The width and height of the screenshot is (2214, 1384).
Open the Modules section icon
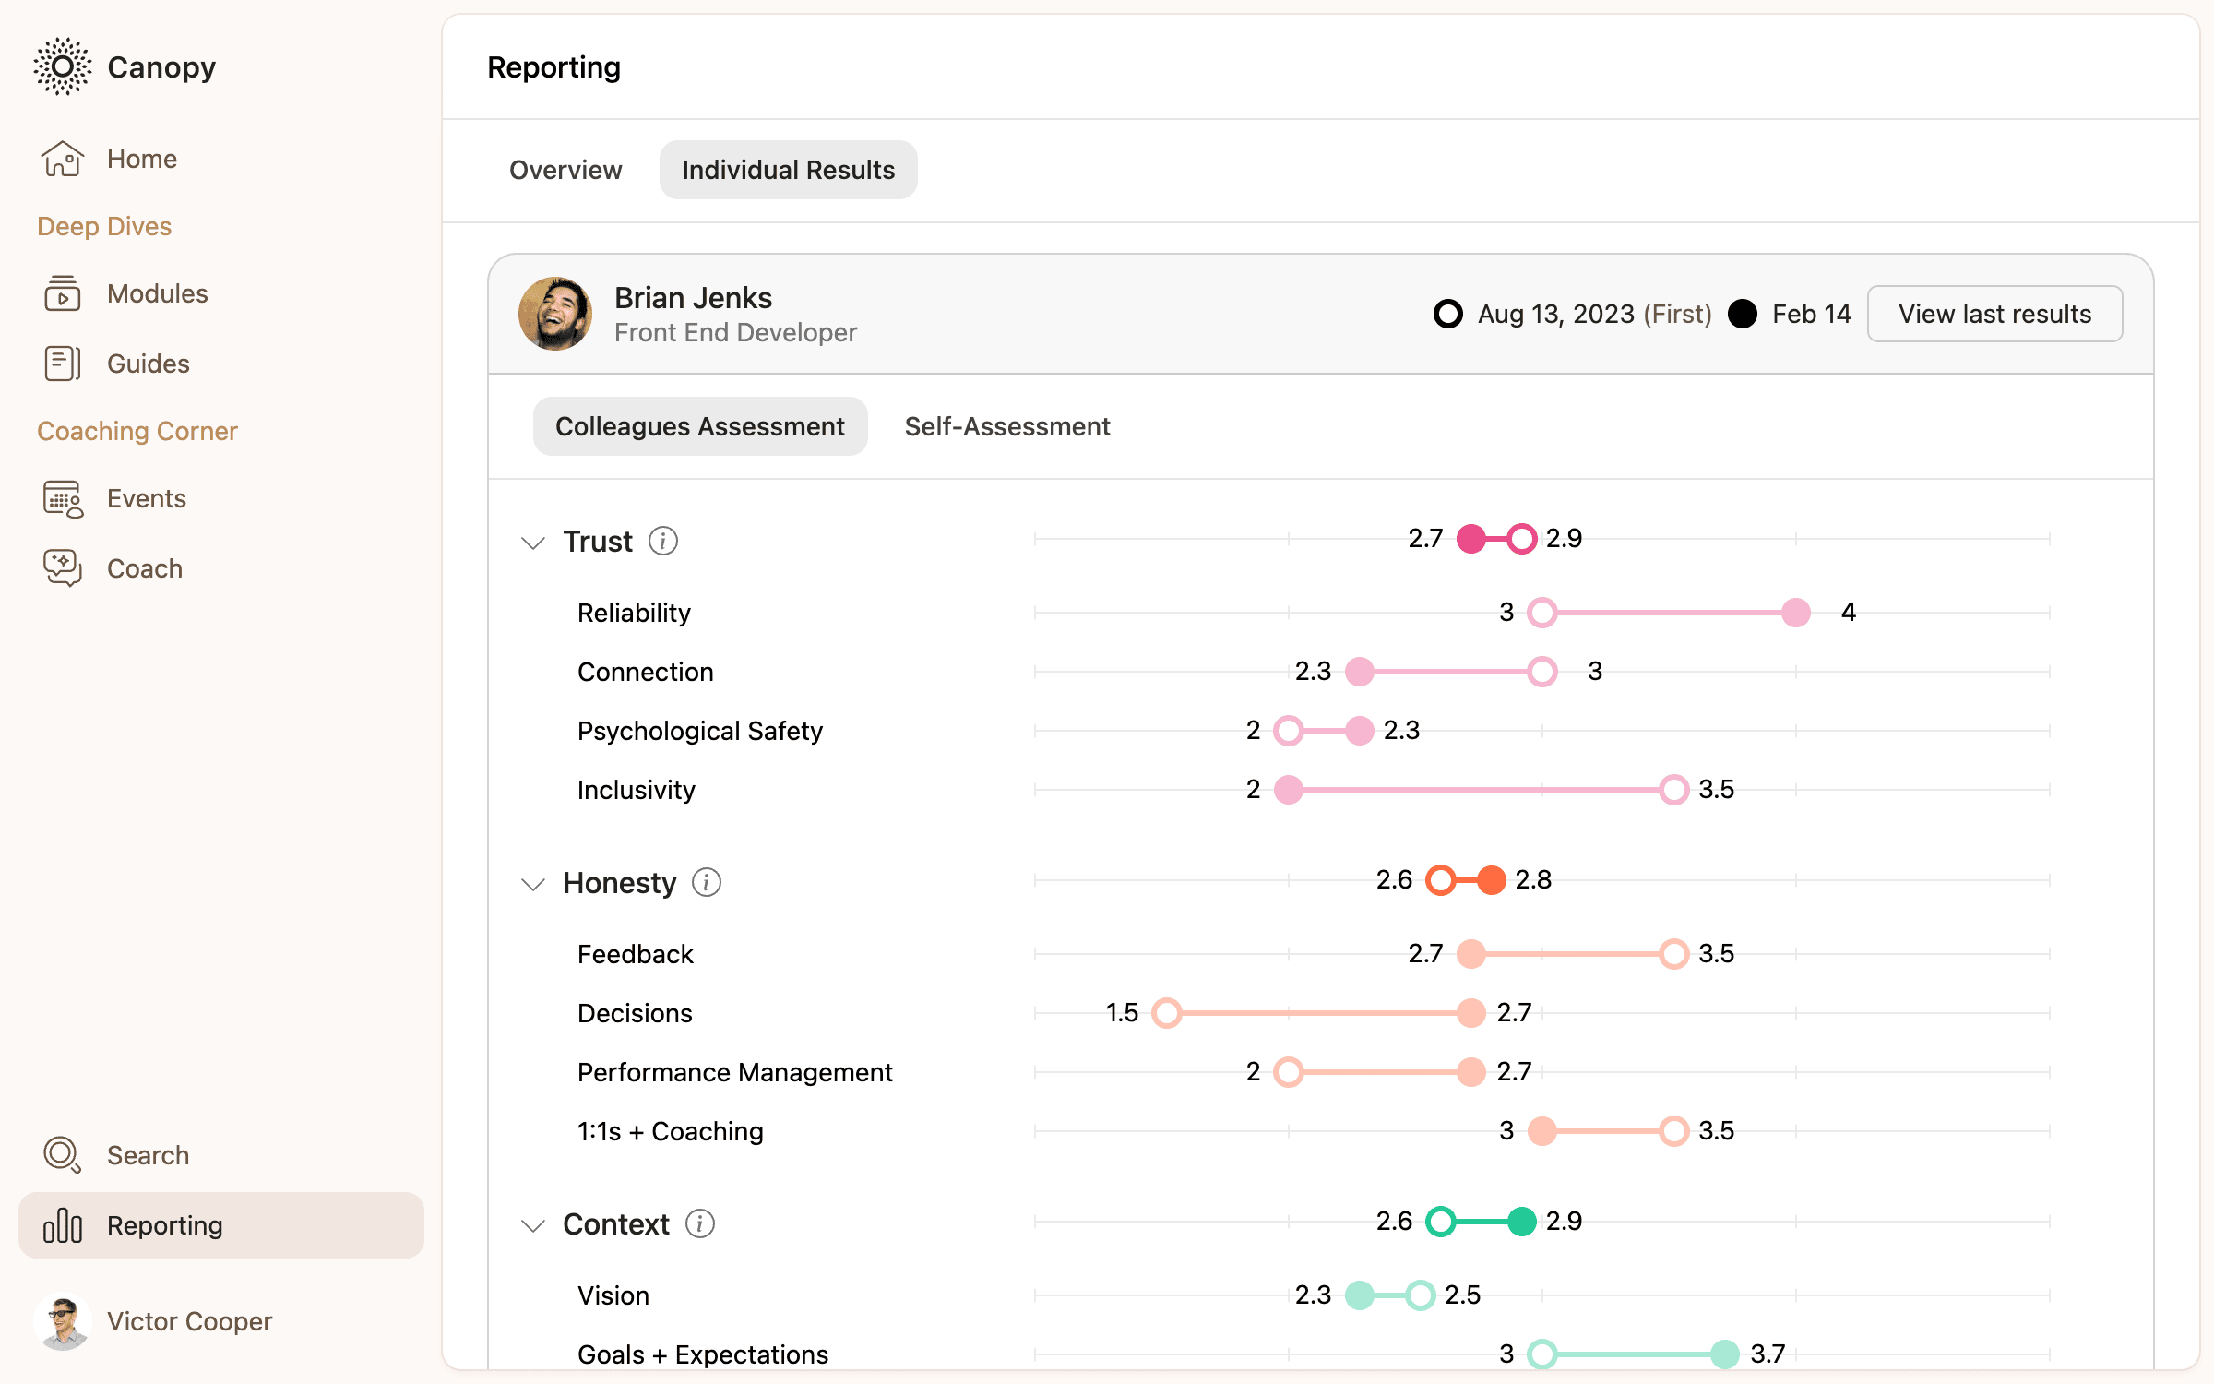pyautogui.click(x=62, y=293)
